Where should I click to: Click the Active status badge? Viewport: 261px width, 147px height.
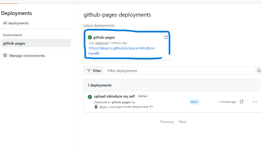point(143,96)
